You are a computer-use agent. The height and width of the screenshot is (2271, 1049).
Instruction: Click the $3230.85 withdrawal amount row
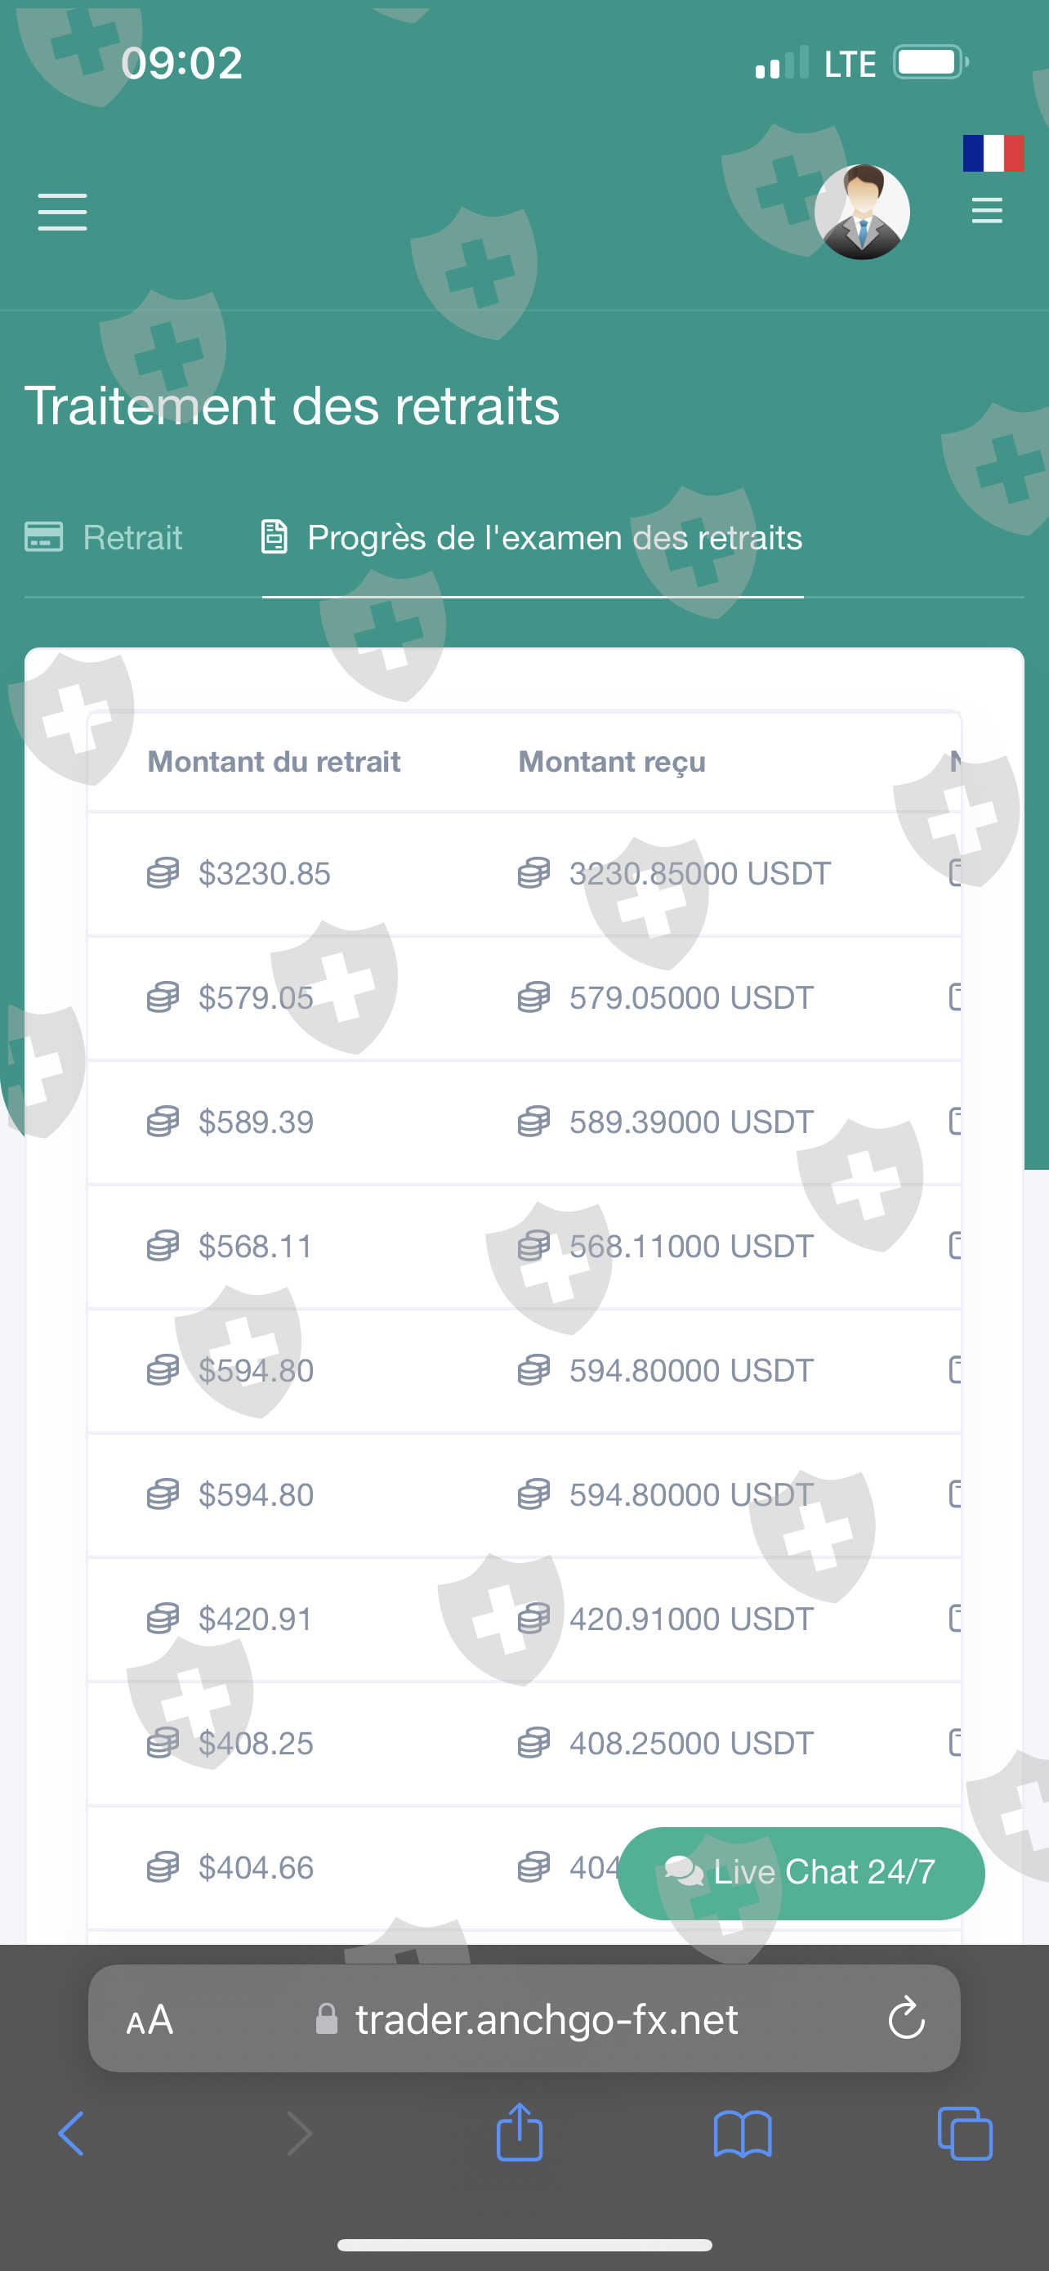pos(264,874)
